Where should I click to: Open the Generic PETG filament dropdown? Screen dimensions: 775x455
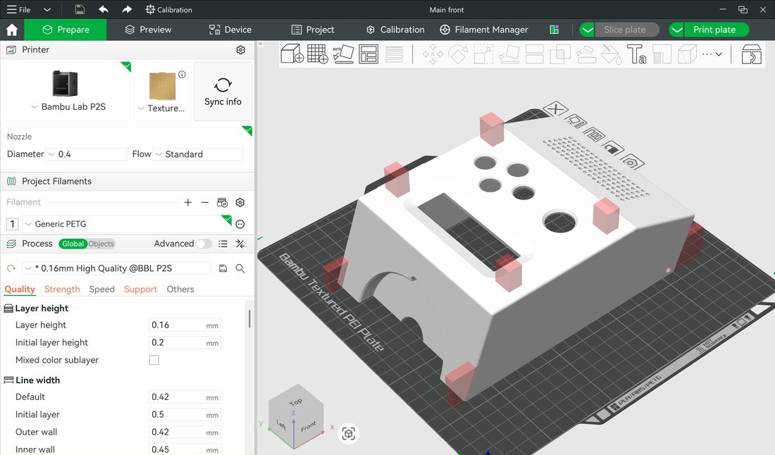127,224
